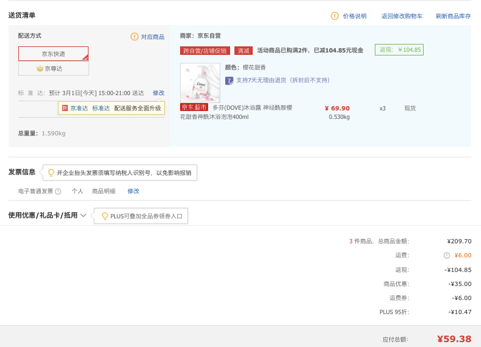
Task: Click the 电子普通发票 info icon
Action: click(x=58, y=191)
